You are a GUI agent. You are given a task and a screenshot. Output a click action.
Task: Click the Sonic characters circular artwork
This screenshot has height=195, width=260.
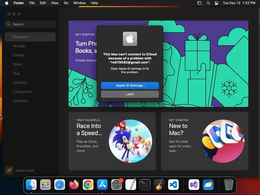pyautogui.click(x=131, y=141)
